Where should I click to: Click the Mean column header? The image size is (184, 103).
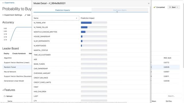point(154,101)
